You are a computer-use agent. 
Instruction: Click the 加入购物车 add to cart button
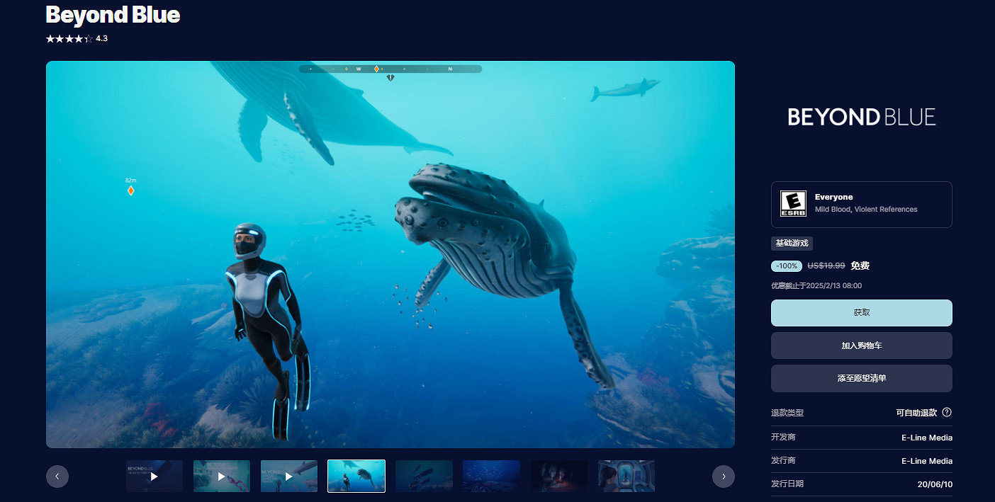click(861, 346)
